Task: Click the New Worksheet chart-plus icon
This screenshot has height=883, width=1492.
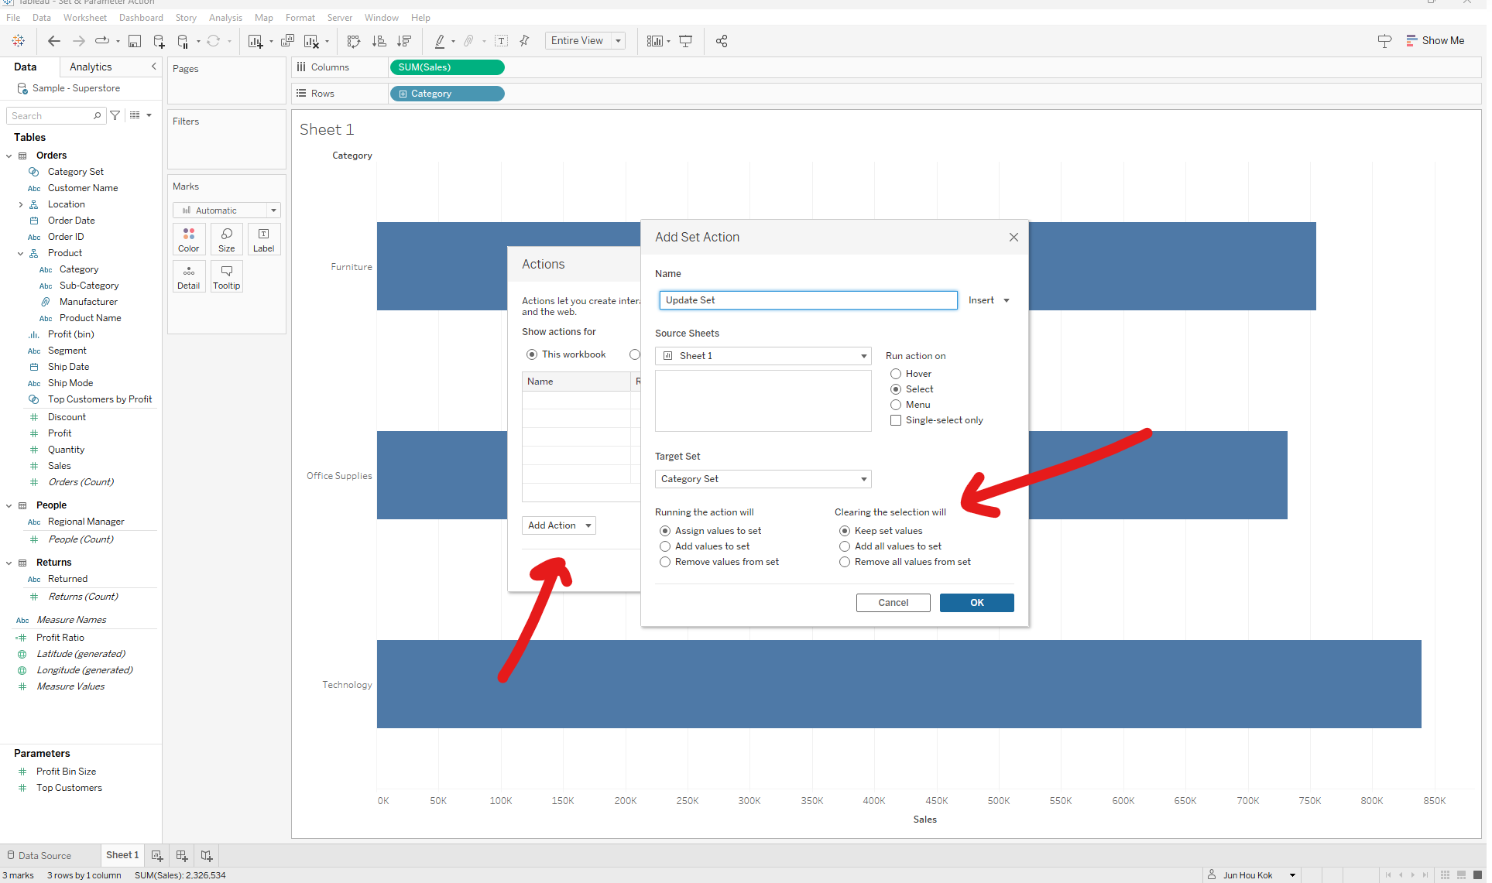Action: 256,41
